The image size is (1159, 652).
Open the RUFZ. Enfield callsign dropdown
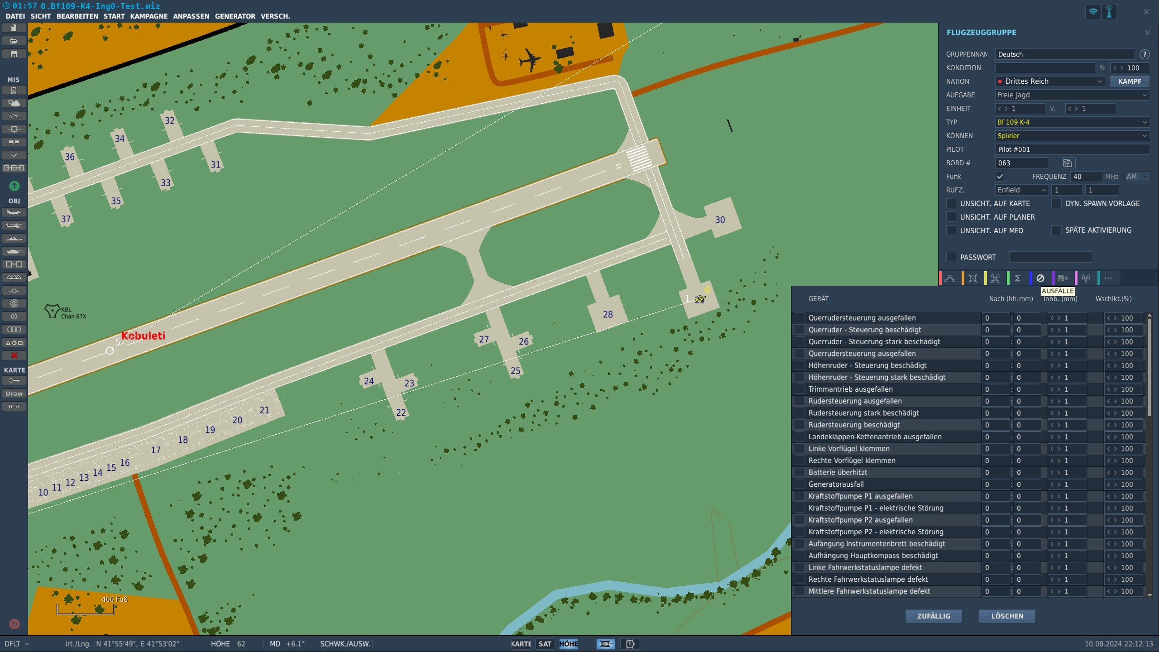coord(1021,190)
